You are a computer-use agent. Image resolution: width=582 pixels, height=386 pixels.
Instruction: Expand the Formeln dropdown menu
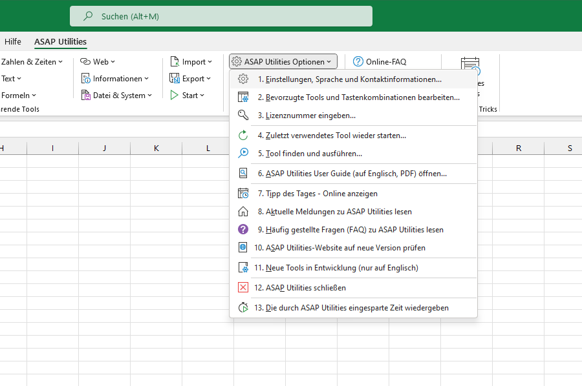point(34,96)
